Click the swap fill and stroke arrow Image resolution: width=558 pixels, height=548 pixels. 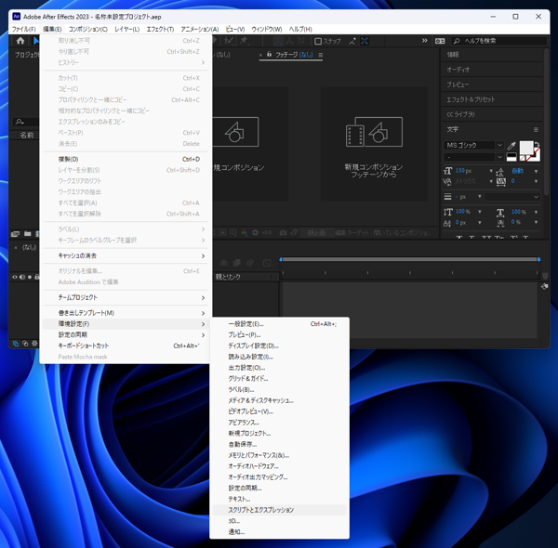[537, 145]
